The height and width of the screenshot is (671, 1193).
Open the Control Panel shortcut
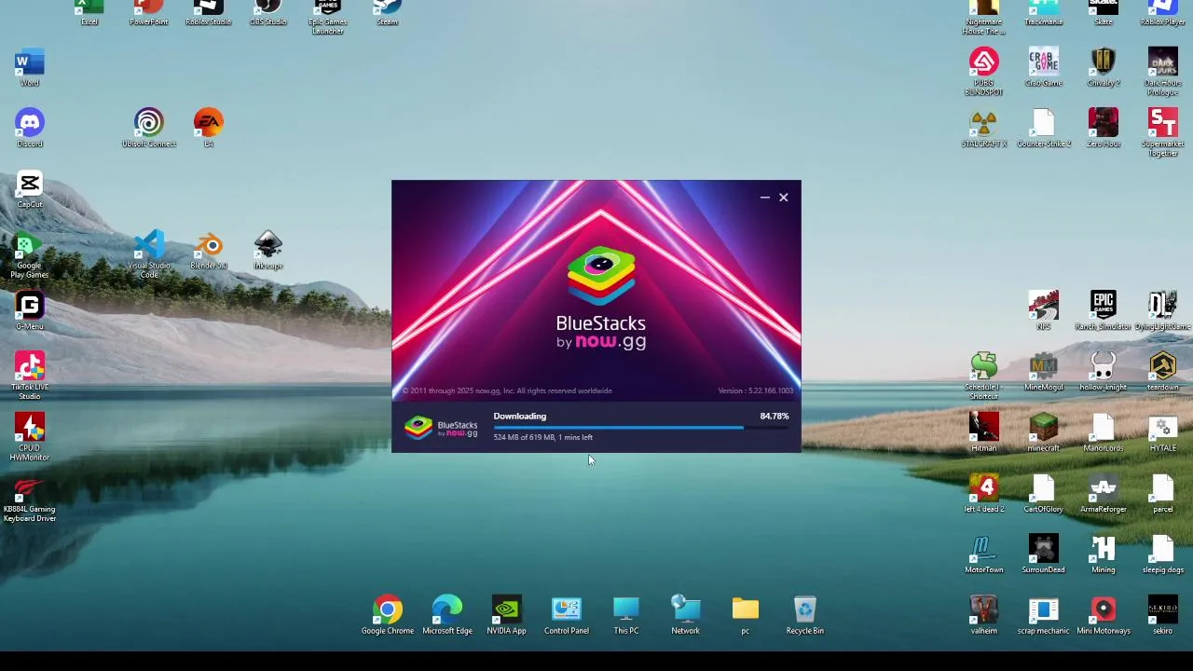567,616
